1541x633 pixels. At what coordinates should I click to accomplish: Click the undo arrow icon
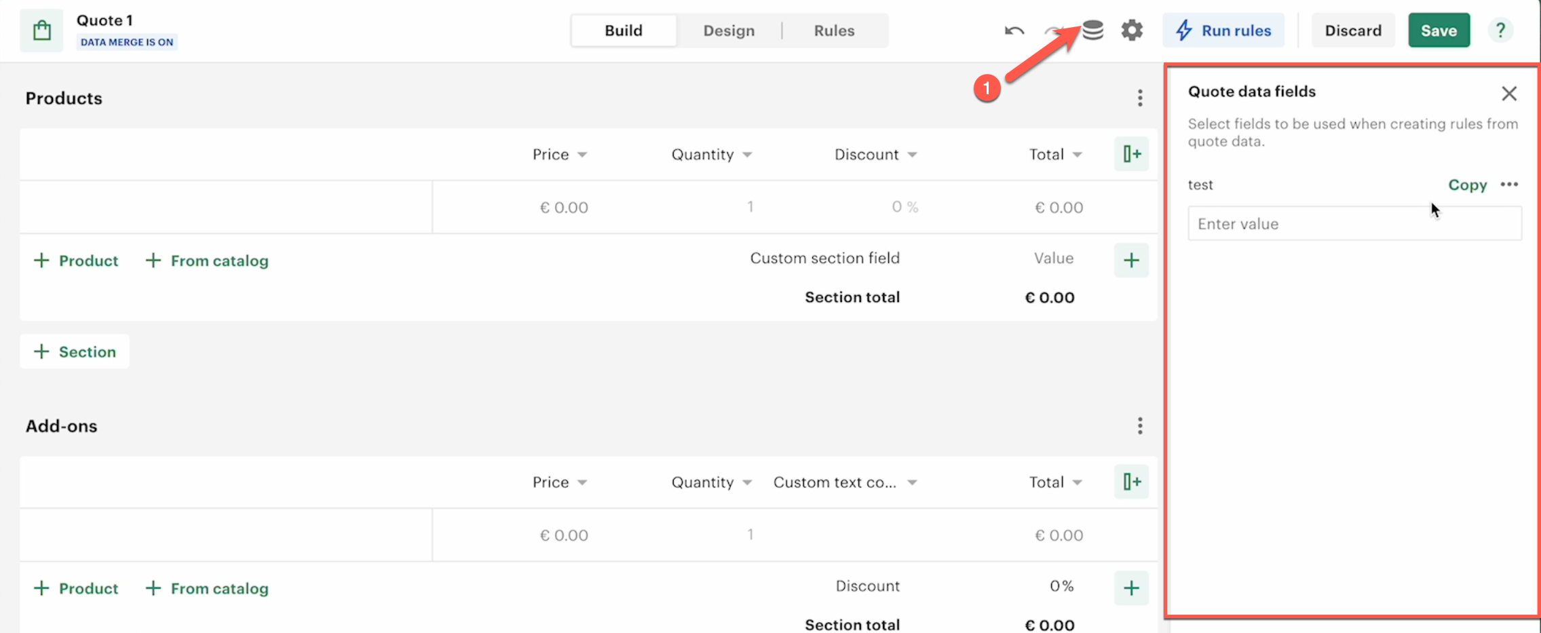click(x=1014, y=31)
